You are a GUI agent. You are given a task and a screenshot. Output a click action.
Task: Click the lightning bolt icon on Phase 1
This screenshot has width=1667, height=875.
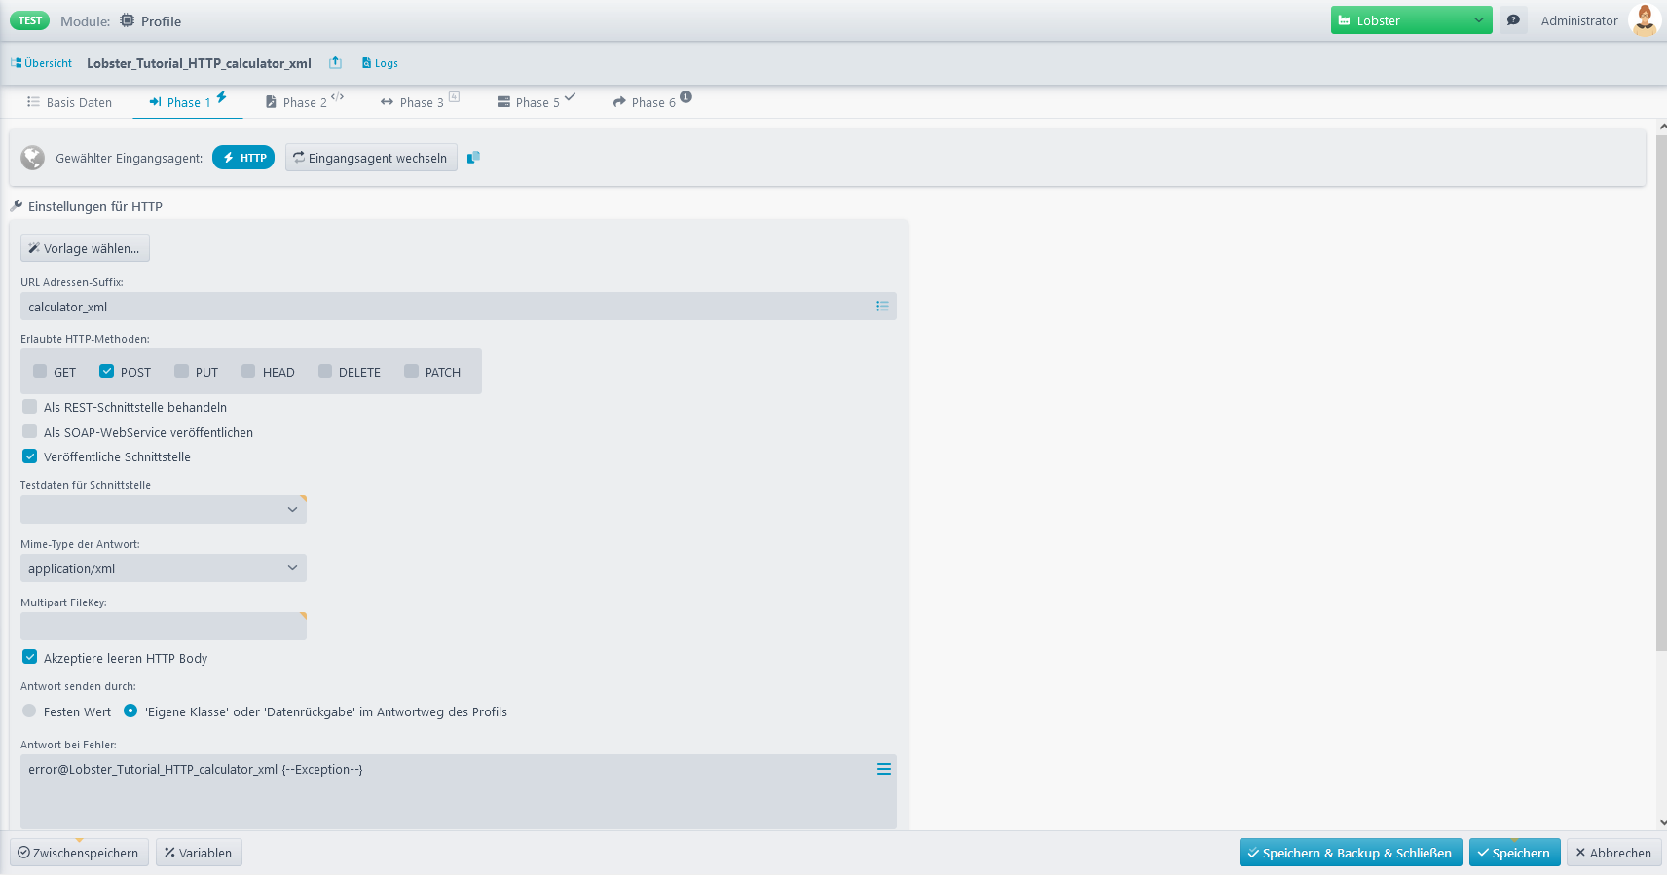point(221,96)
